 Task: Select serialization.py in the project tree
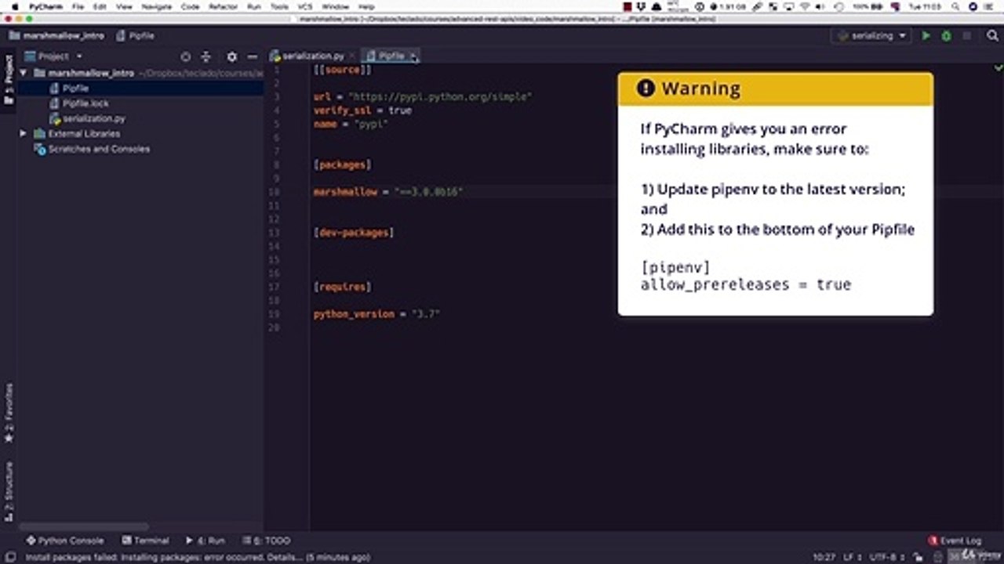click(93, 118)
